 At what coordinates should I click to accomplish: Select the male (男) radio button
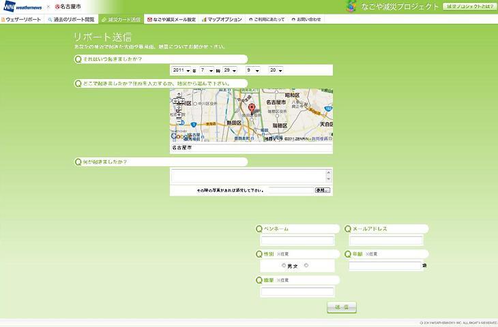click(x=284, y=266)
